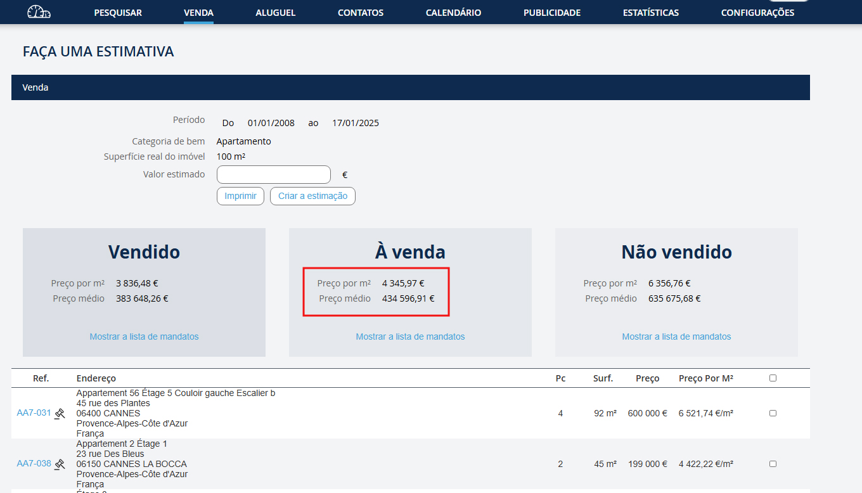Click the Criar a estimação button
The width and height of the screenshot is (862, 493).
tap(312, 196)
